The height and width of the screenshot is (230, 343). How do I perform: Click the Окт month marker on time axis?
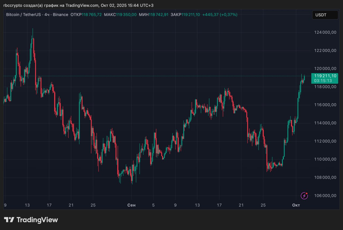click(296, 205)
